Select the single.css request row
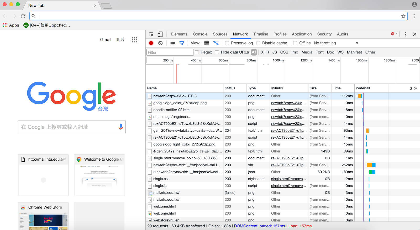 click(283, 179)
